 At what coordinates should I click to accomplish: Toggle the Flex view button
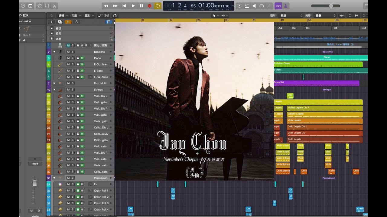click(107, 15)
